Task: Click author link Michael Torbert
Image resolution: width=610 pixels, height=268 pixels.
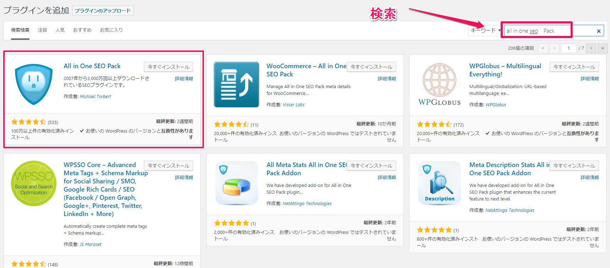Action: click(x=95, y=96)
